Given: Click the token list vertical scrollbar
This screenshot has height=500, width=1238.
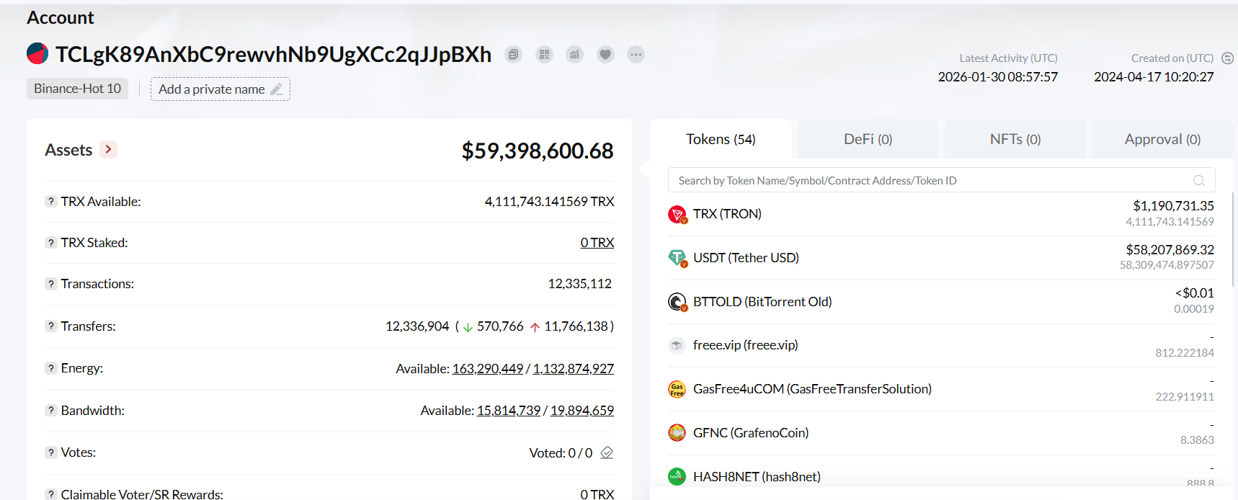Looking at the screenshot, I should click(1234, 239).
